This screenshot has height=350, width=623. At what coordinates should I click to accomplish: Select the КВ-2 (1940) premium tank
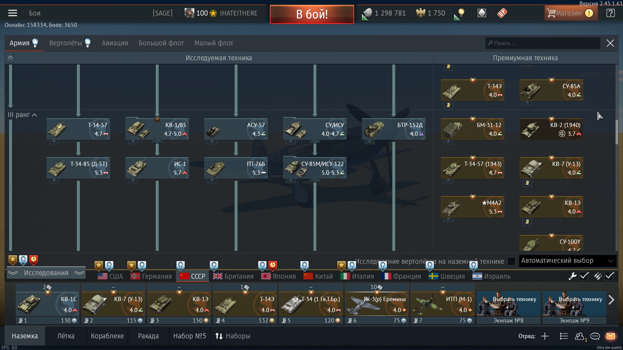click(x=551, y=129)
